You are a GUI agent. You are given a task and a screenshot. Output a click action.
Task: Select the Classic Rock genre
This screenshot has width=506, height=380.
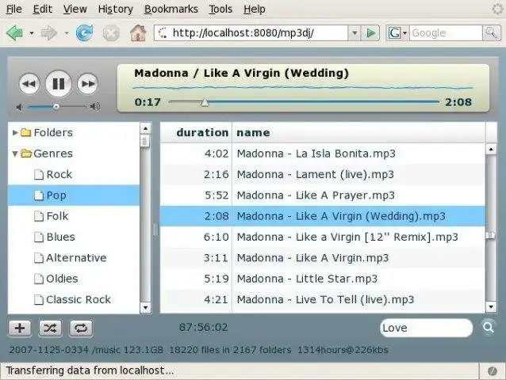tap(74, 299)
